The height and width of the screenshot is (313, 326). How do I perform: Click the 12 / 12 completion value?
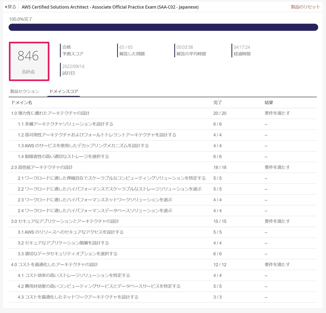coord(220,265)
